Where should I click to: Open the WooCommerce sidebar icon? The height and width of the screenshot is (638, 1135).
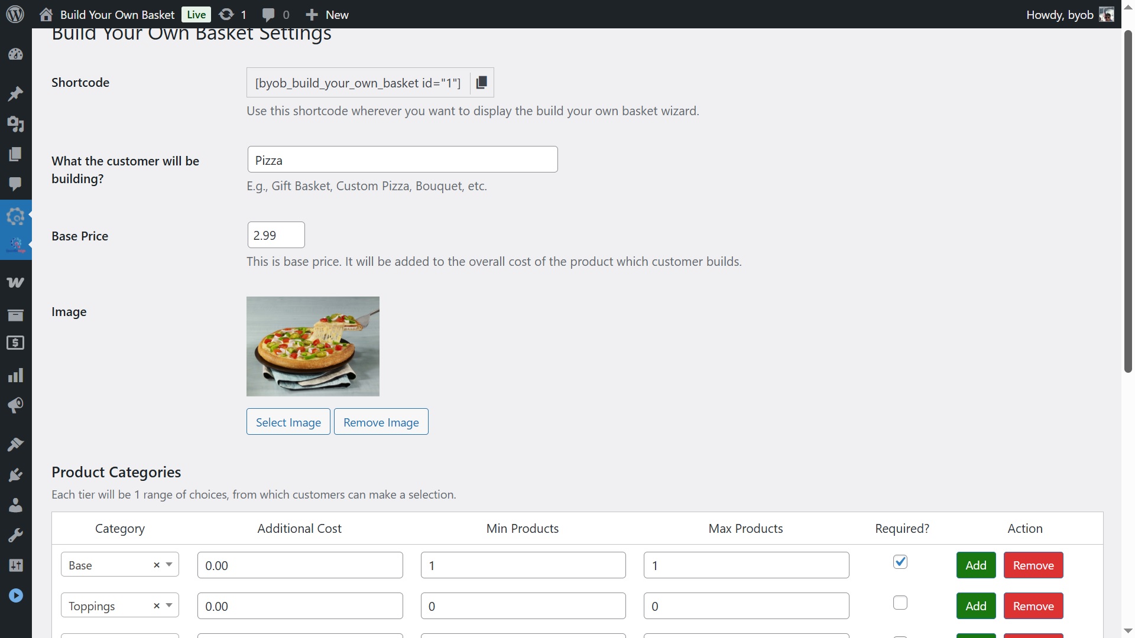click(15, 282)
